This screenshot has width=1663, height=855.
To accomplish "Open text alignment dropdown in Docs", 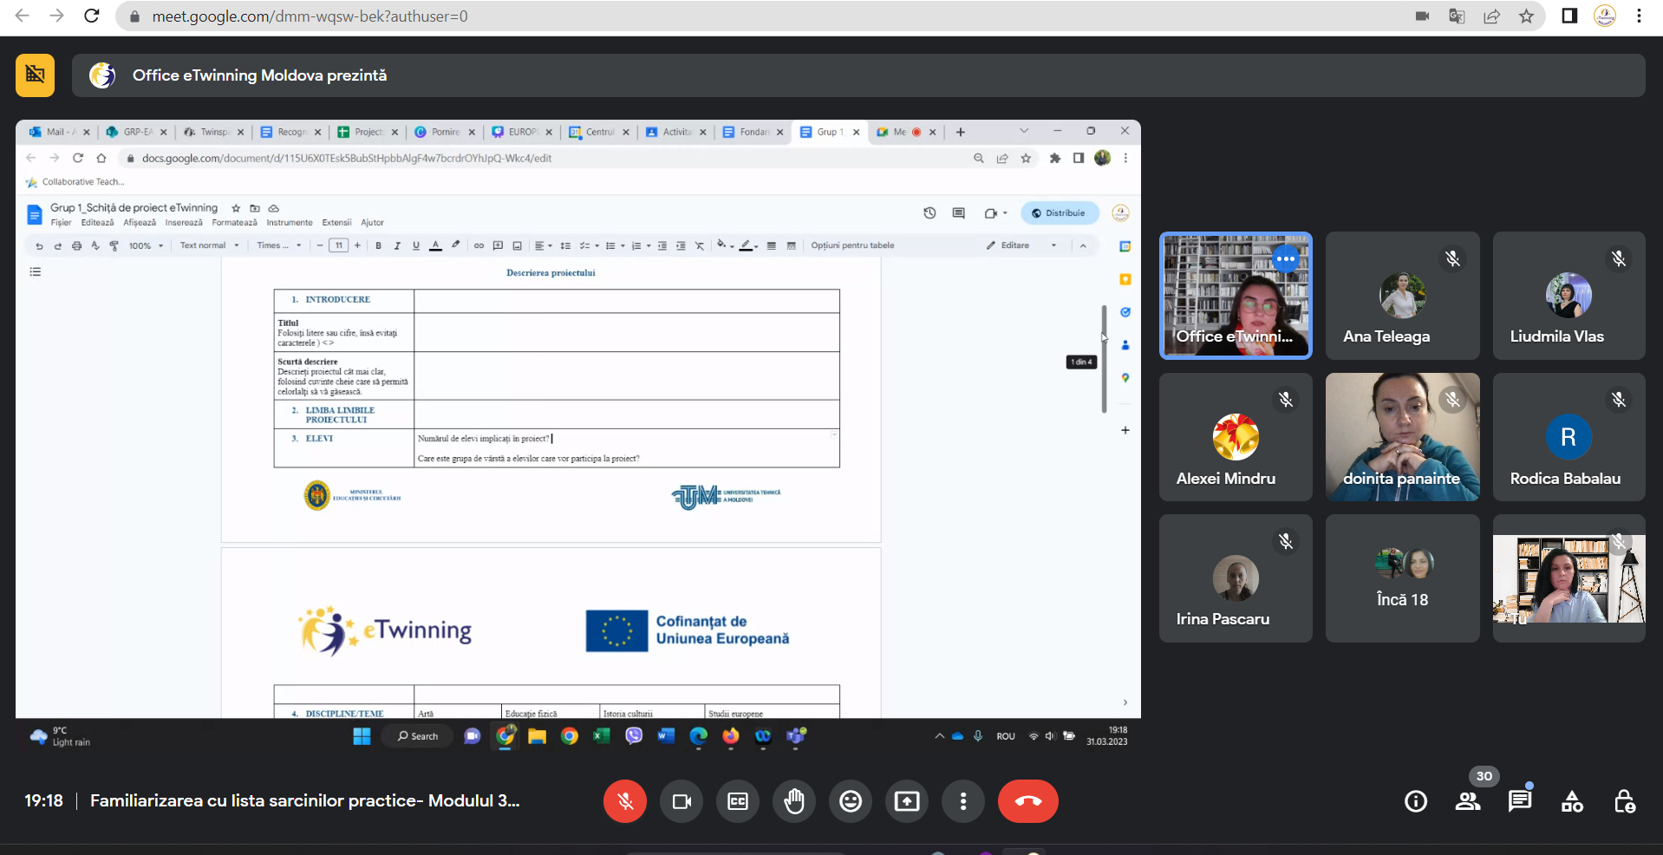I will tap(543, 246).
